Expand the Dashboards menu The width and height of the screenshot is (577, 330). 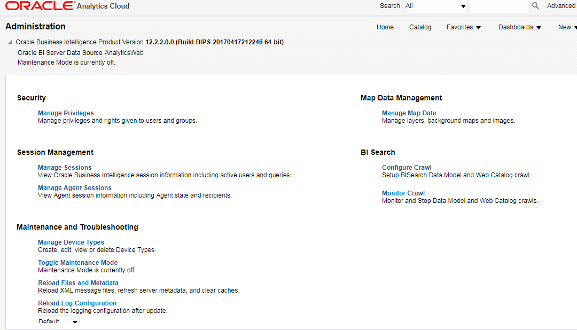(519, 27)
